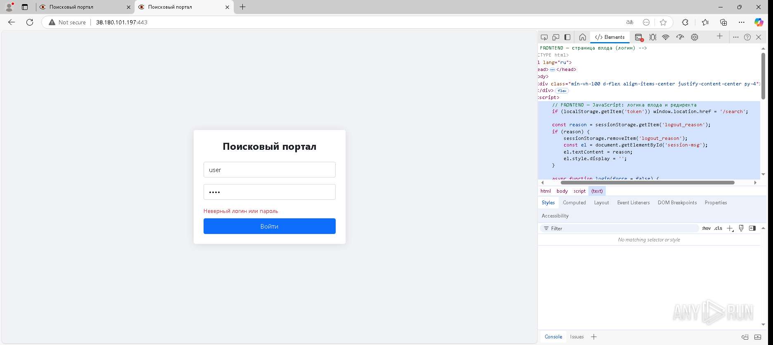This screenshot has width=773, height=345.
Task: Add this page to favorites star
Action: click(x=663, y=22)
